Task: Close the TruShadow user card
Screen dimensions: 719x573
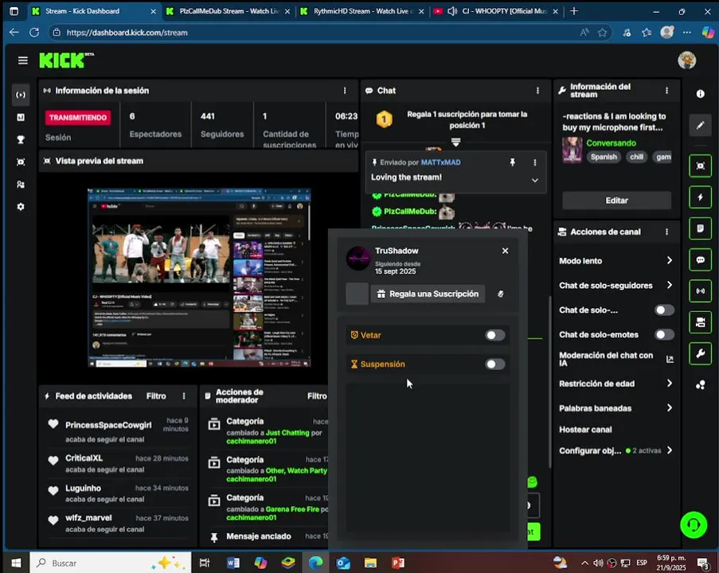Action: click(505, 251)
